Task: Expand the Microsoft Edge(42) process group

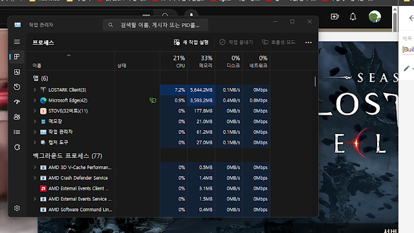Action: tap(34, 100)
